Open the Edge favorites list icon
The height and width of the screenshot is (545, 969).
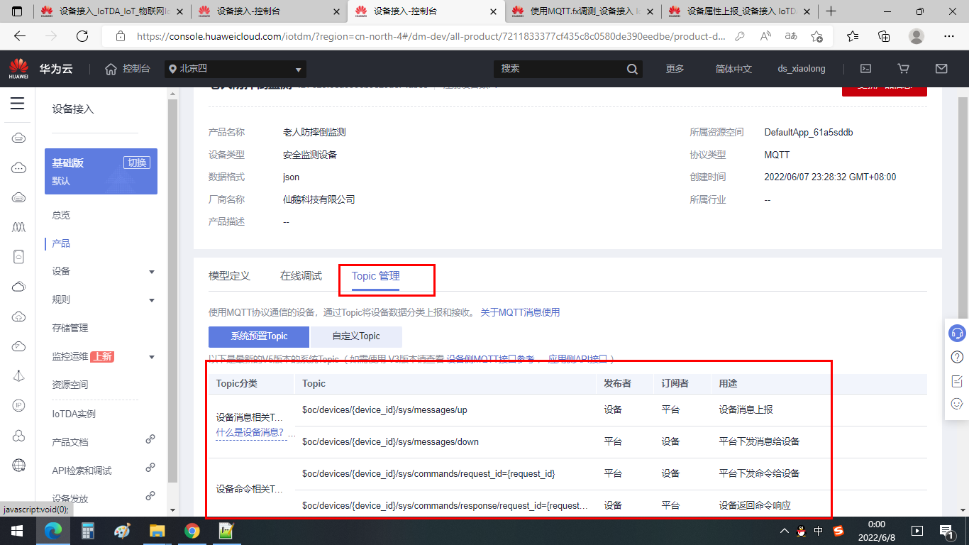click(853, 36)
